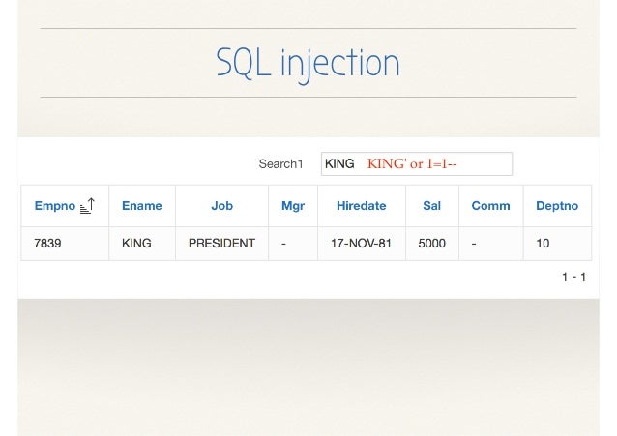This screenshot has width=617, height=436.
Task: Focus the Search1 input field
Action: (x=417, y=163)
